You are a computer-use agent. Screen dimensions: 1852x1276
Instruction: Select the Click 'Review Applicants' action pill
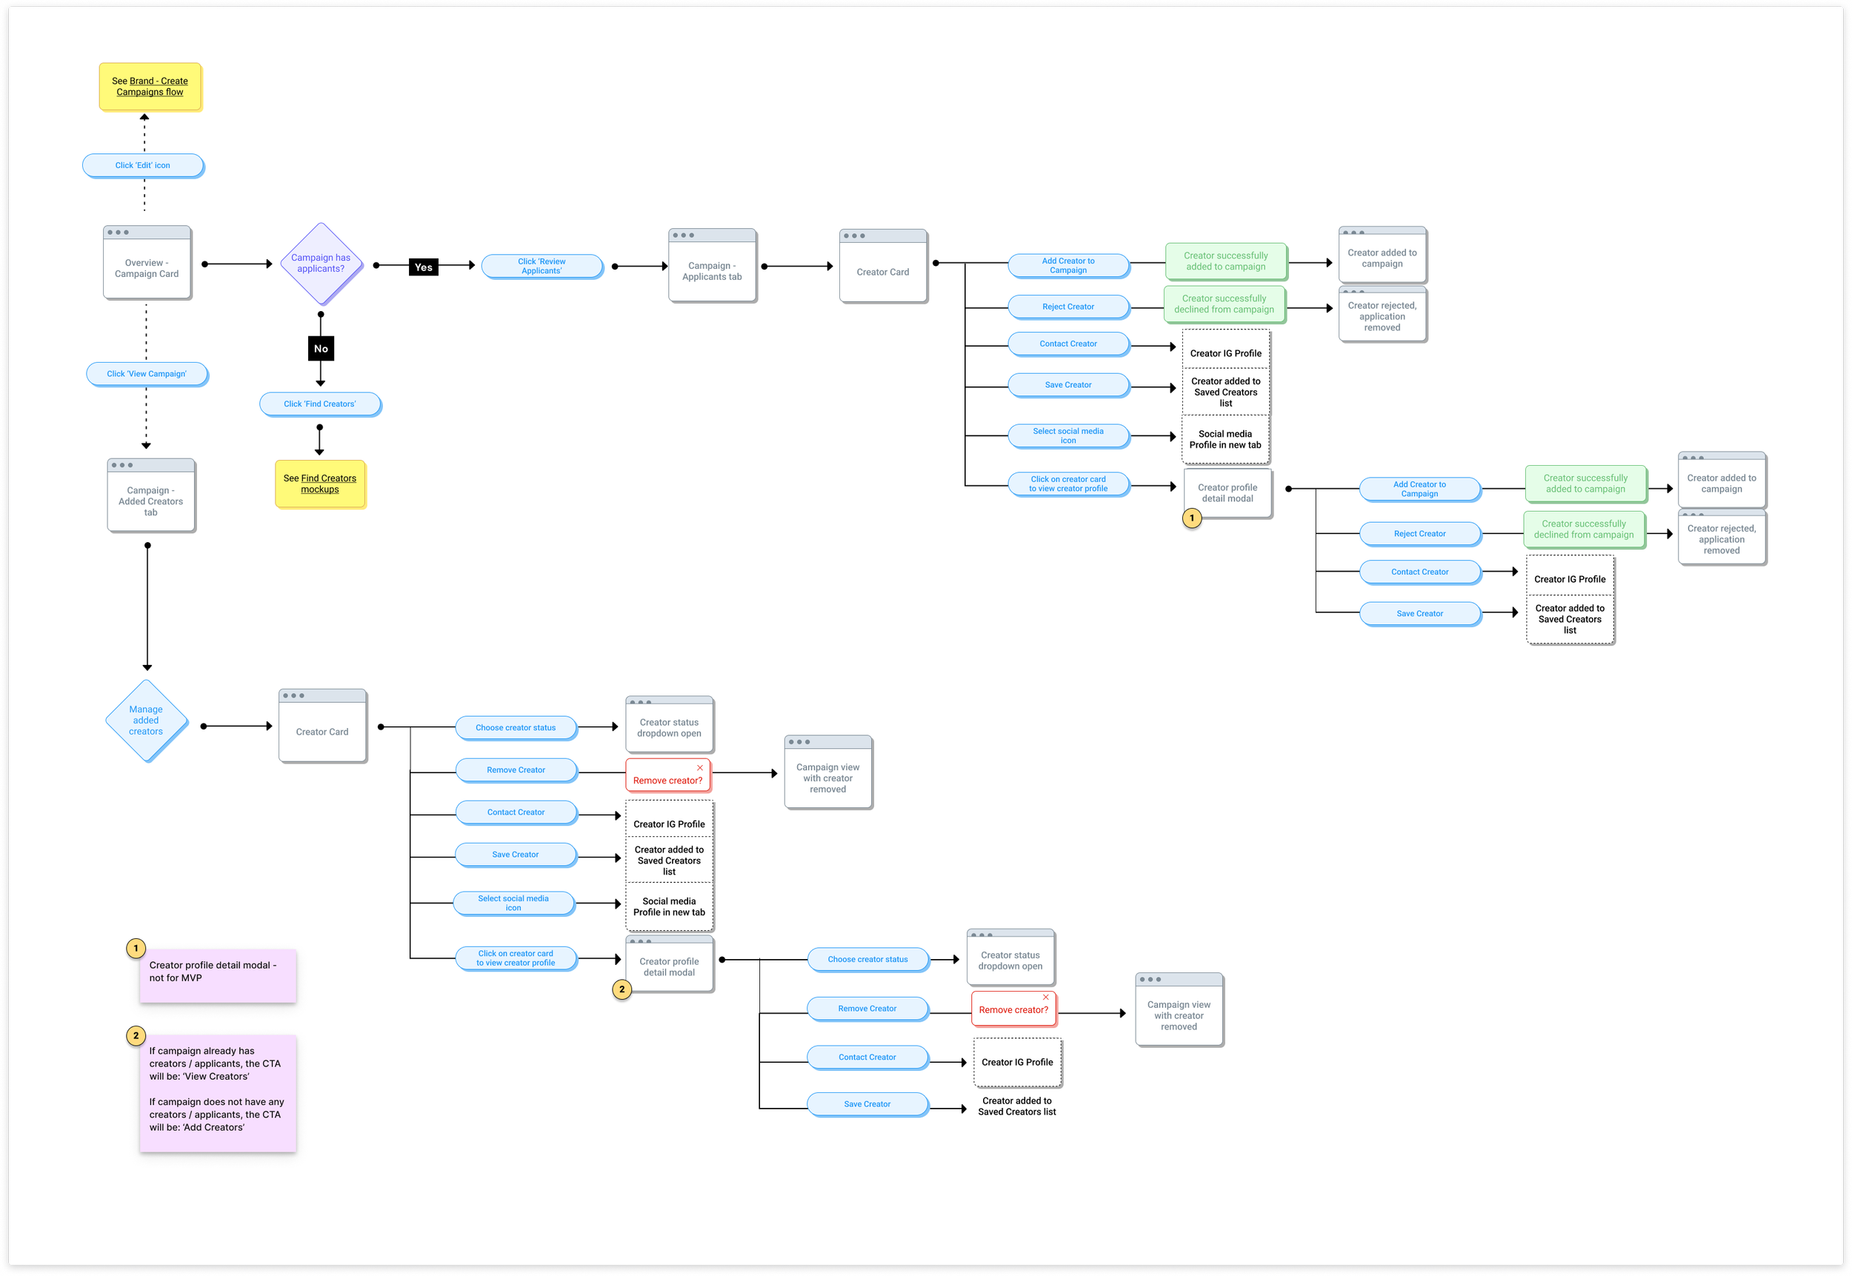tap(542, 266)
